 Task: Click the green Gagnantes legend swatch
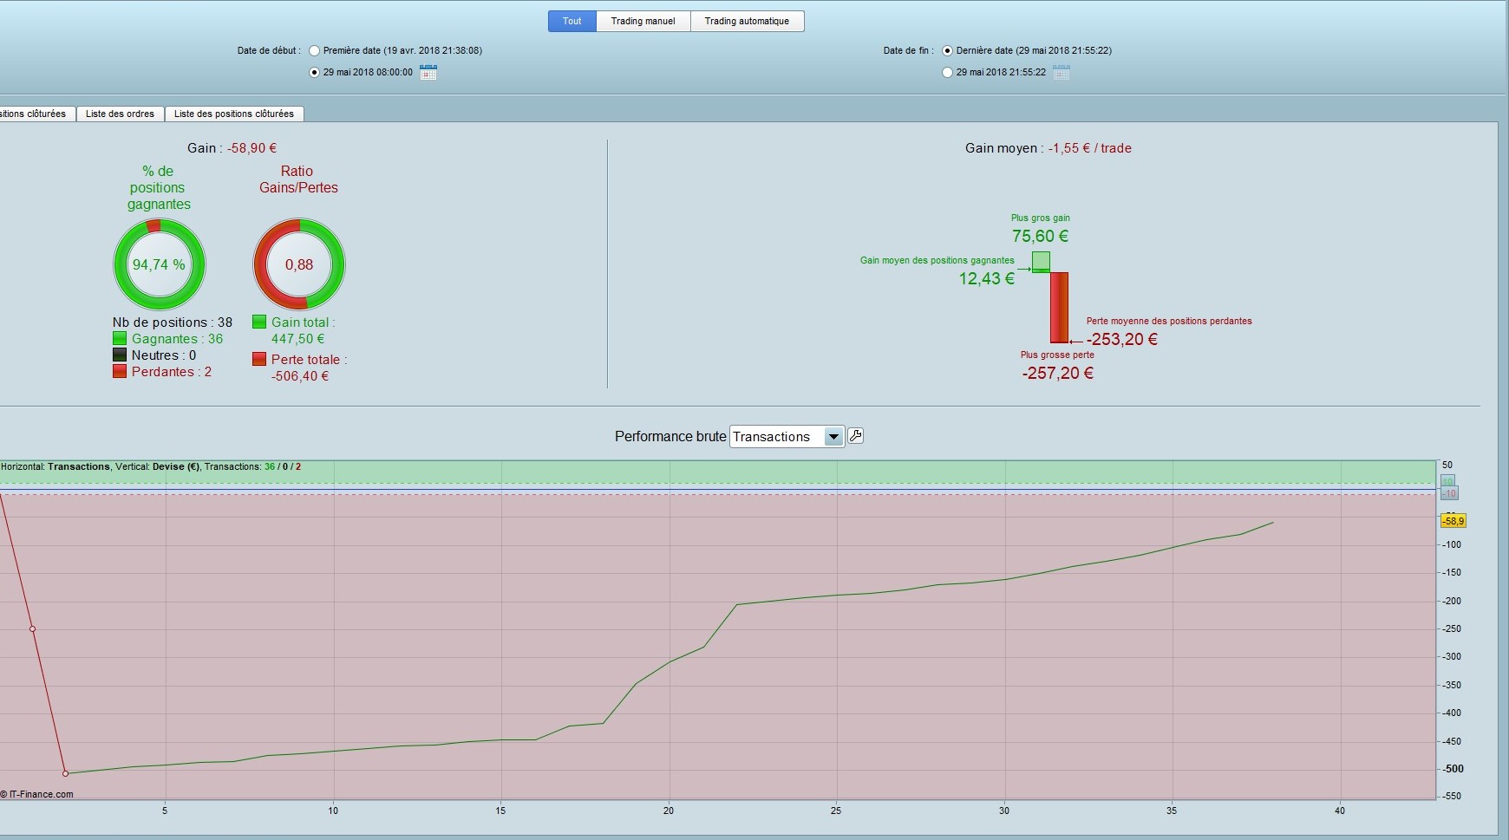click(x=120, y=338)
